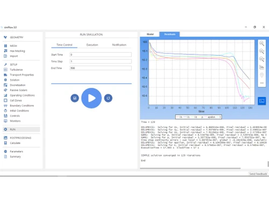Screen dimensions: 269x202
Task: Click the vertical scrollbar of the console log
Action: coord(268,164)
